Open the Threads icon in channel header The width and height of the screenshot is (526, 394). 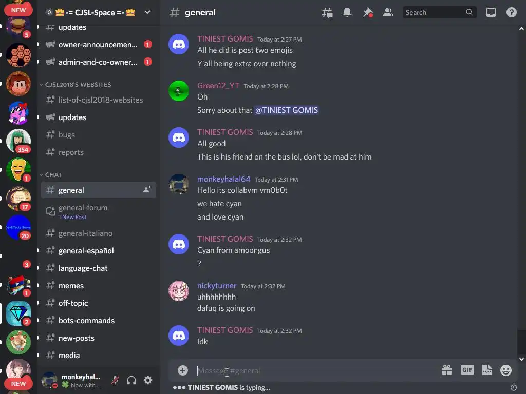coord(327,13)
